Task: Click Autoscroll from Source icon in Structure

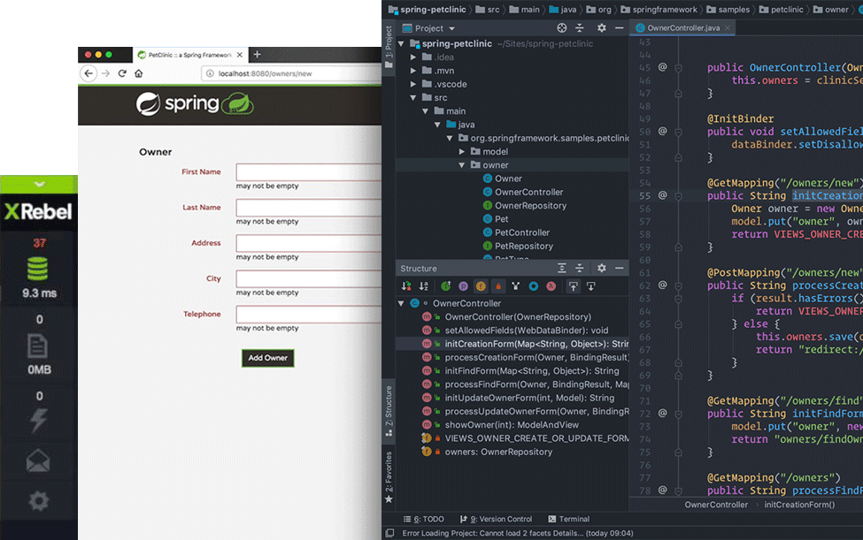Action: click(590, 286)
